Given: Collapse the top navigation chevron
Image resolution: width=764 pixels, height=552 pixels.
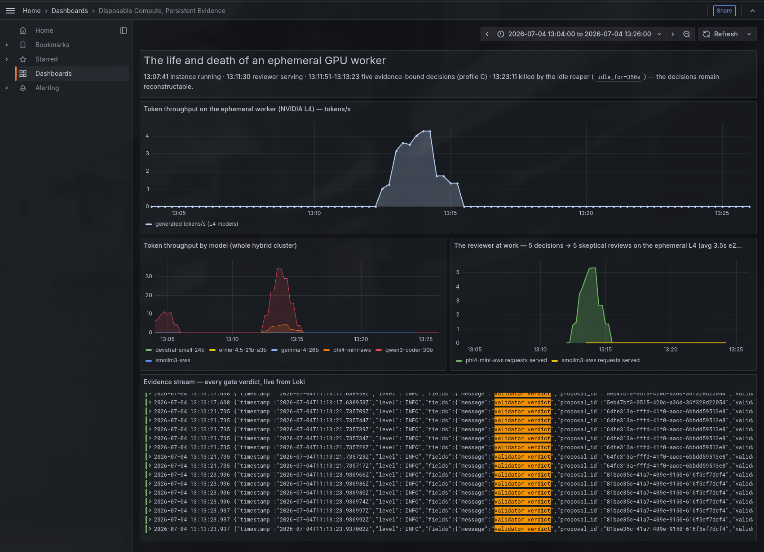Looking at the screenshot, I should pyautogui.click(x=753, y=11).
